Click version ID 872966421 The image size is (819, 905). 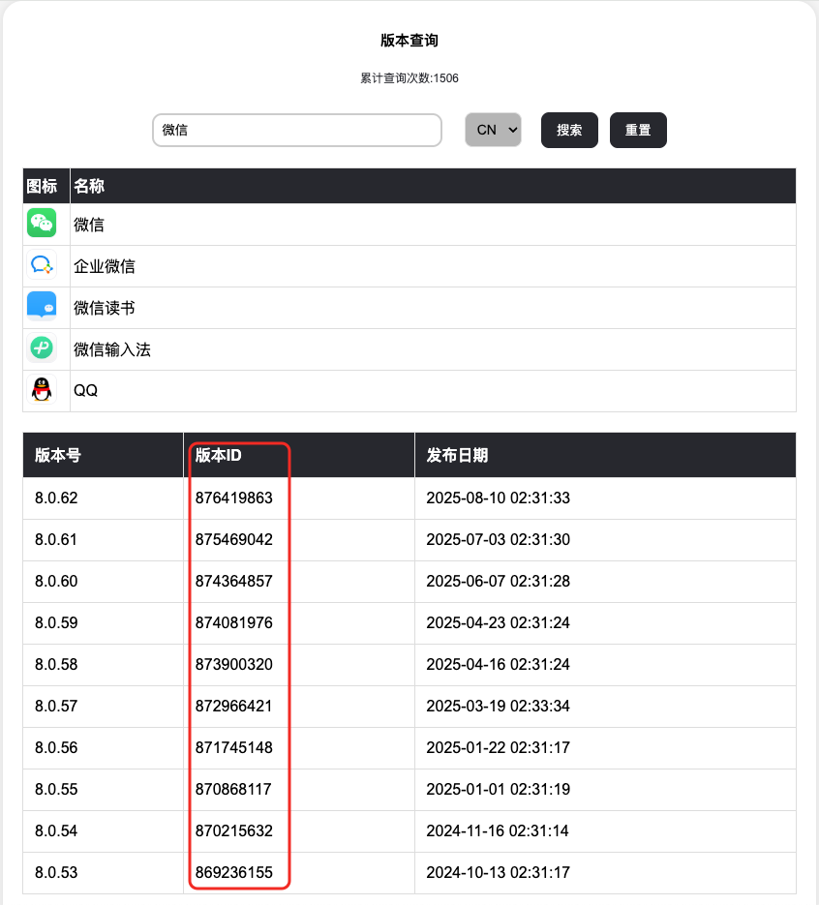pos(233,706)
